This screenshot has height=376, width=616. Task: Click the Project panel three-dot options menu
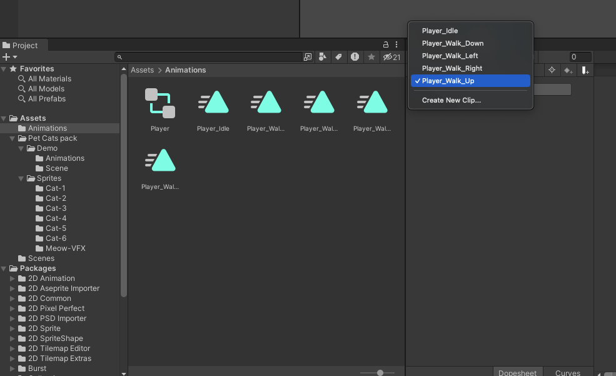click(396, 45)
